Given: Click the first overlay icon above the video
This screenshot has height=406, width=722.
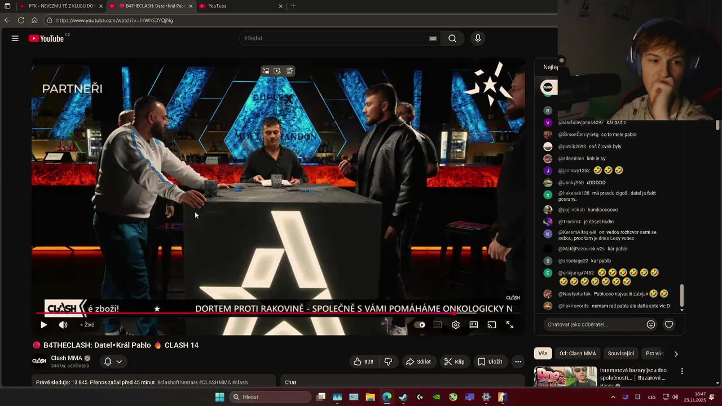Looking at the screenshot, I should pos(266,71).
